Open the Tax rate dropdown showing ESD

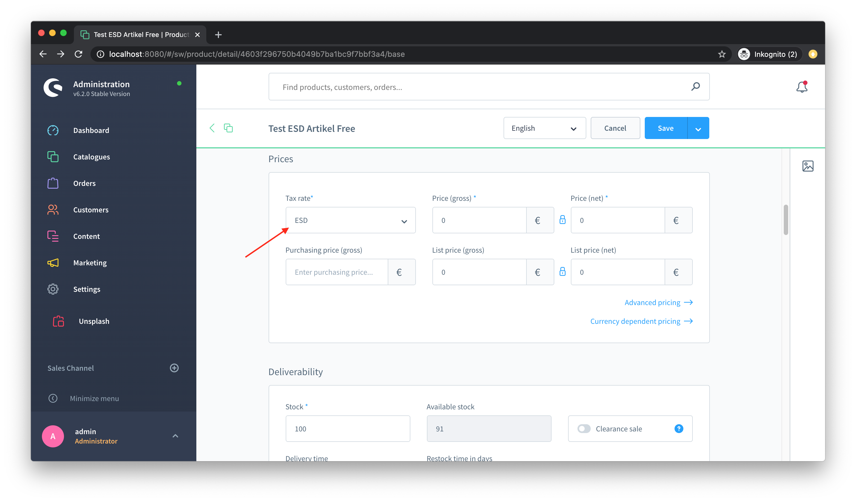point(351,220)
